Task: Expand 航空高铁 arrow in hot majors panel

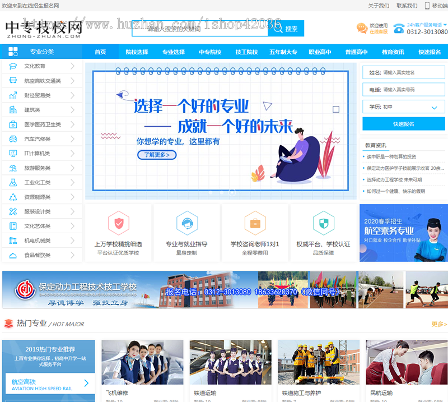Action: coord(86,383)
